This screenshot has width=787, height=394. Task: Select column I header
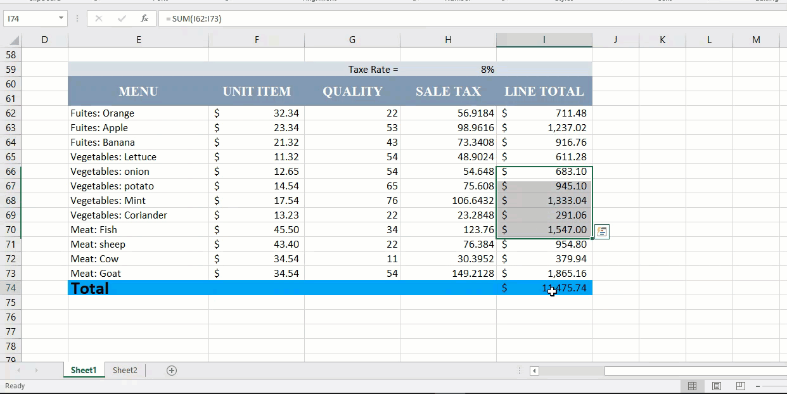(544, 40)
